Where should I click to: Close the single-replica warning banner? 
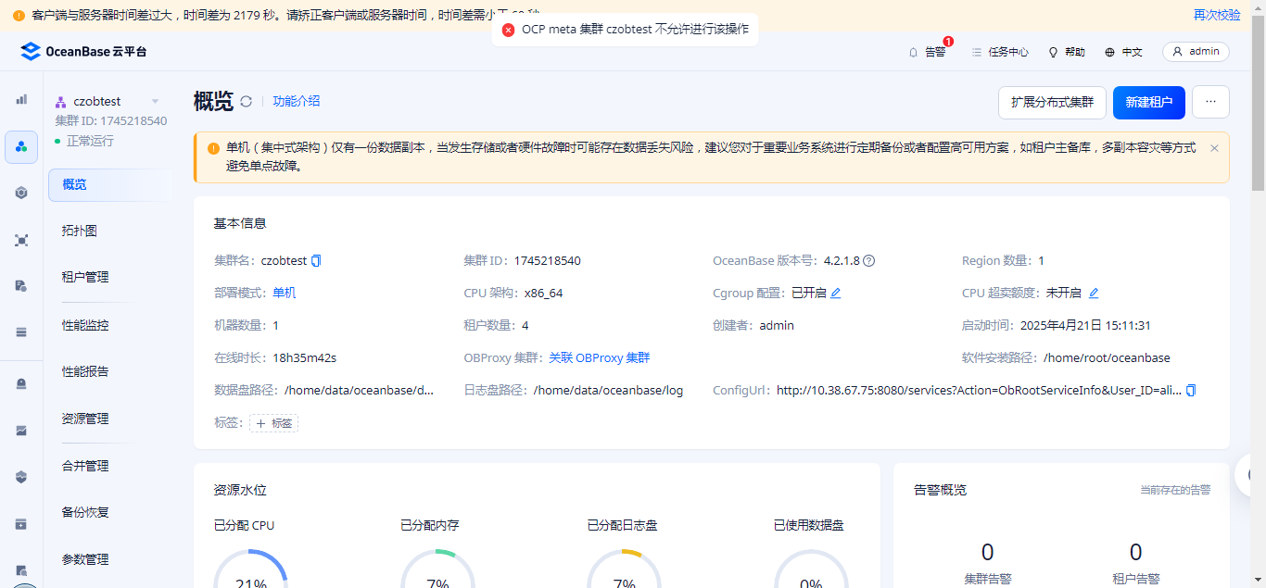(1214, 148)
